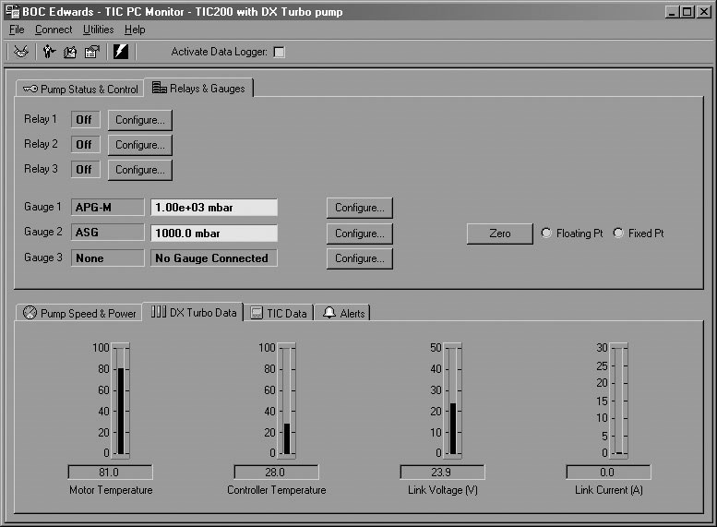Click the Relay 1 Off status box
The height and width of the screenshot is (527, 717).
coord(85,120)
